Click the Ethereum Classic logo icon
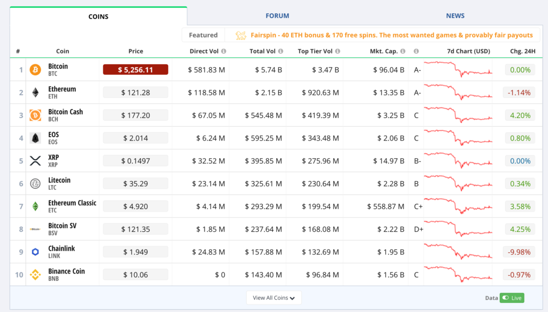Screen dimensions: 548x312 coord(35,206)
